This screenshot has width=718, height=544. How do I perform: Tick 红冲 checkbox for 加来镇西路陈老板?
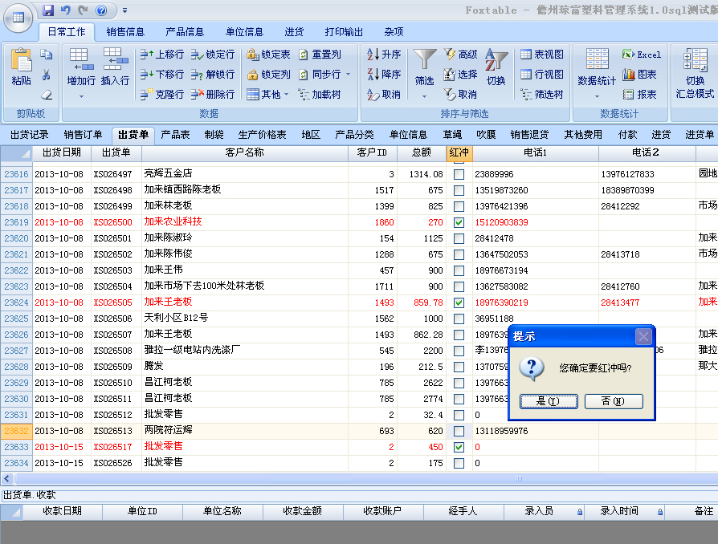[459, 190]
